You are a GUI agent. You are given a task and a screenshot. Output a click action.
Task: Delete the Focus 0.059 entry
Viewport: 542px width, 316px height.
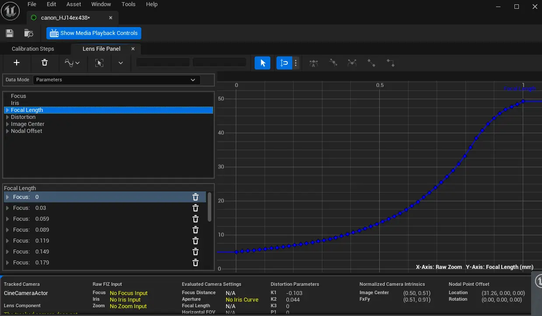(196, 219)
